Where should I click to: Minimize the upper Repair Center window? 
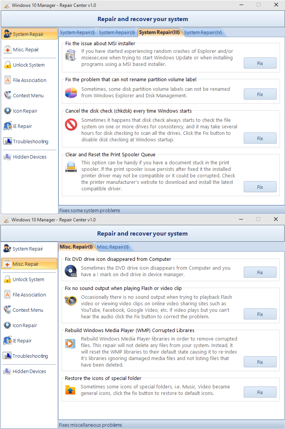[241, 5]
